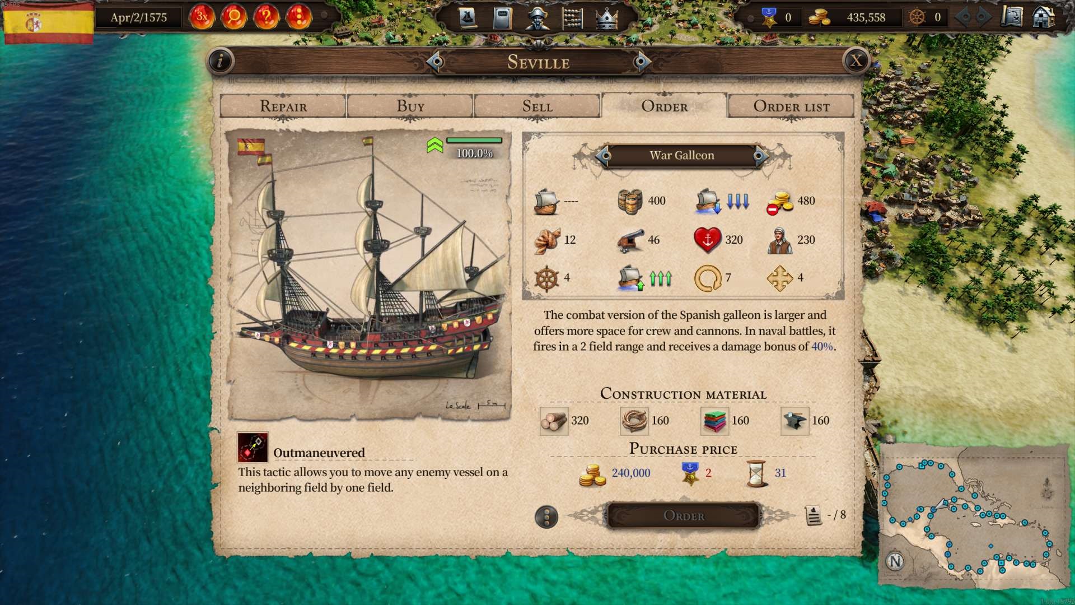Click the info button beside Seville title
The width and height of the screenshot is (1075, 605).
(x=221, y=61)
